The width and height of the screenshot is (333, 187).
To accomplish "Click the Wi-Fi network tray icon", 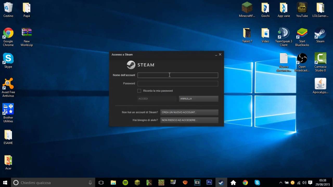I will (x=299, y=183).
